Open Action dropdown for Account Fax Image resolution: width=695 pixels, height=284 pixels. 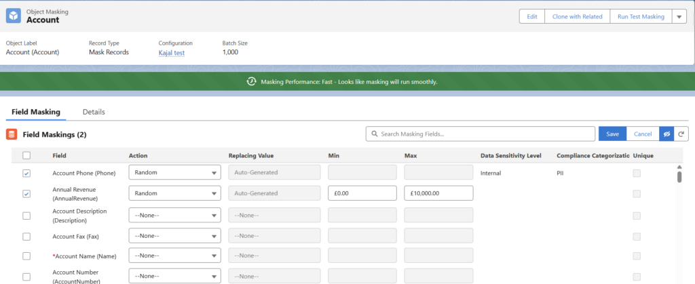tap(174, 236)
